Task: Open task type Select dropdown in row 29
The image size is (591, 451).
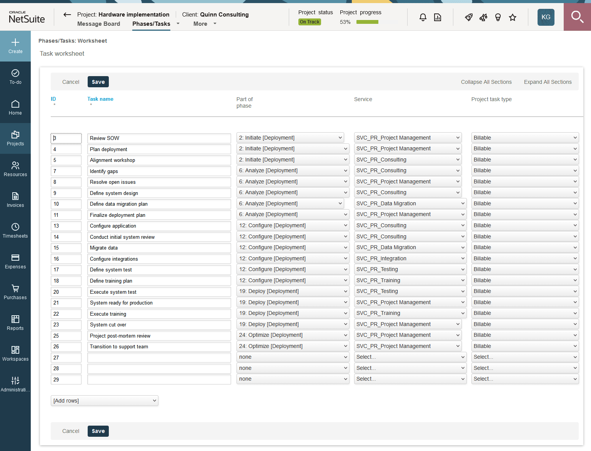Action: click(x=525, y=379)
